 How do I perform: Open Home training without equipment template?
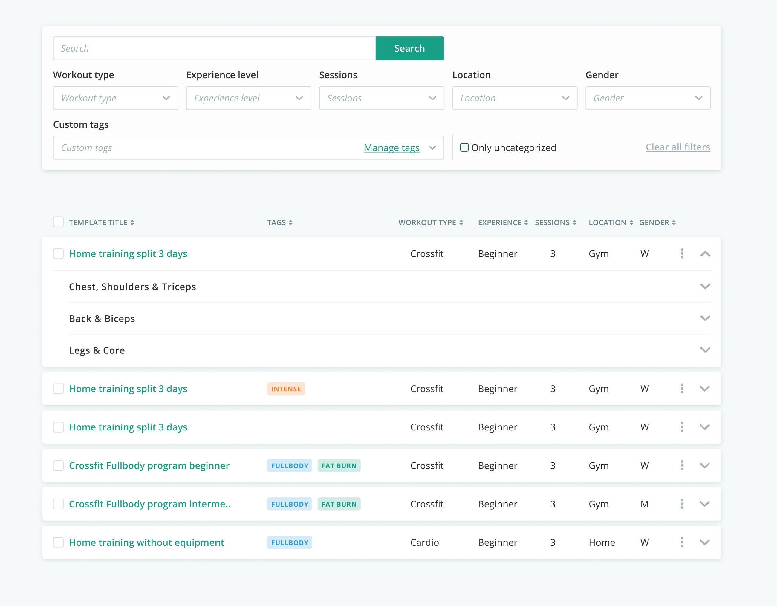coord(146,542)
